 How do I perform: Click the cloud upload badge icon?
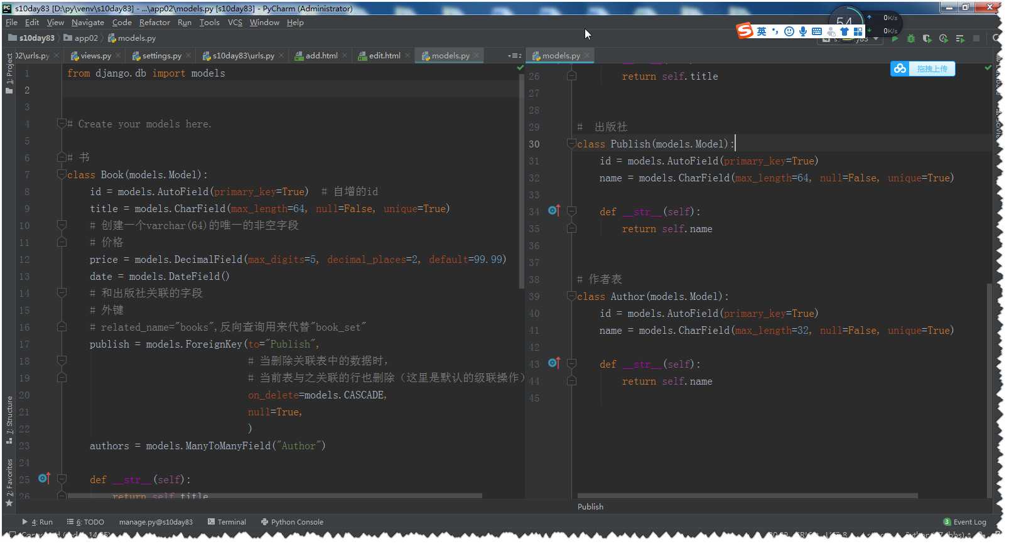(900, 68)
